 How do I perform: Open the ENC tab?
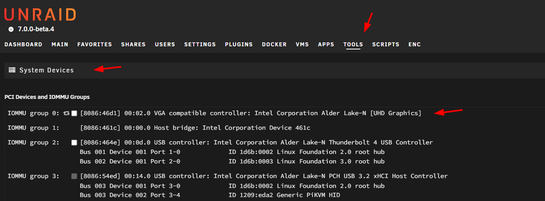[x=415, y=45]
